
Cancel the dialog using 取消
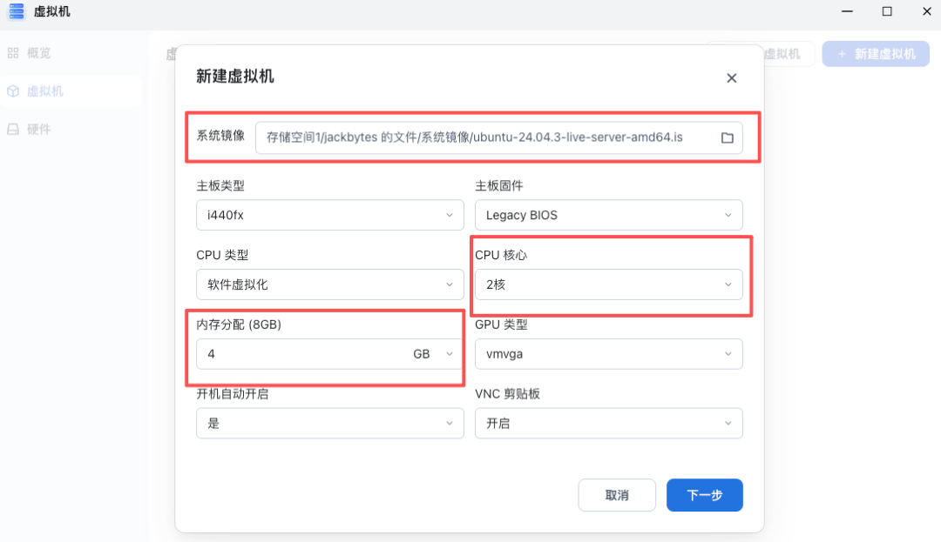pyautogui.click(x=617, y=495)
